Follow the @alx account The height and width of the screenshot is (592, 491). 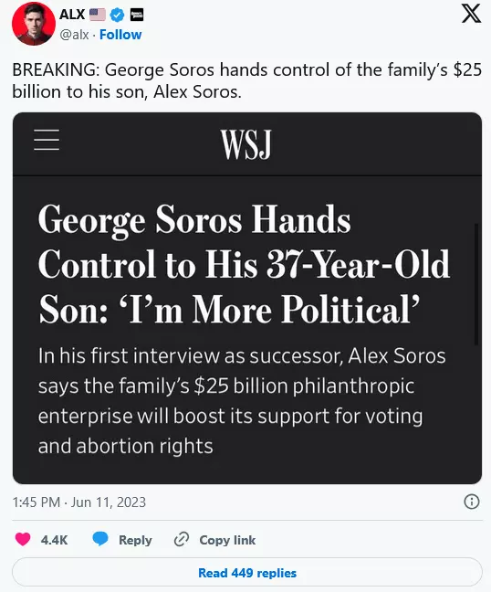120,35
